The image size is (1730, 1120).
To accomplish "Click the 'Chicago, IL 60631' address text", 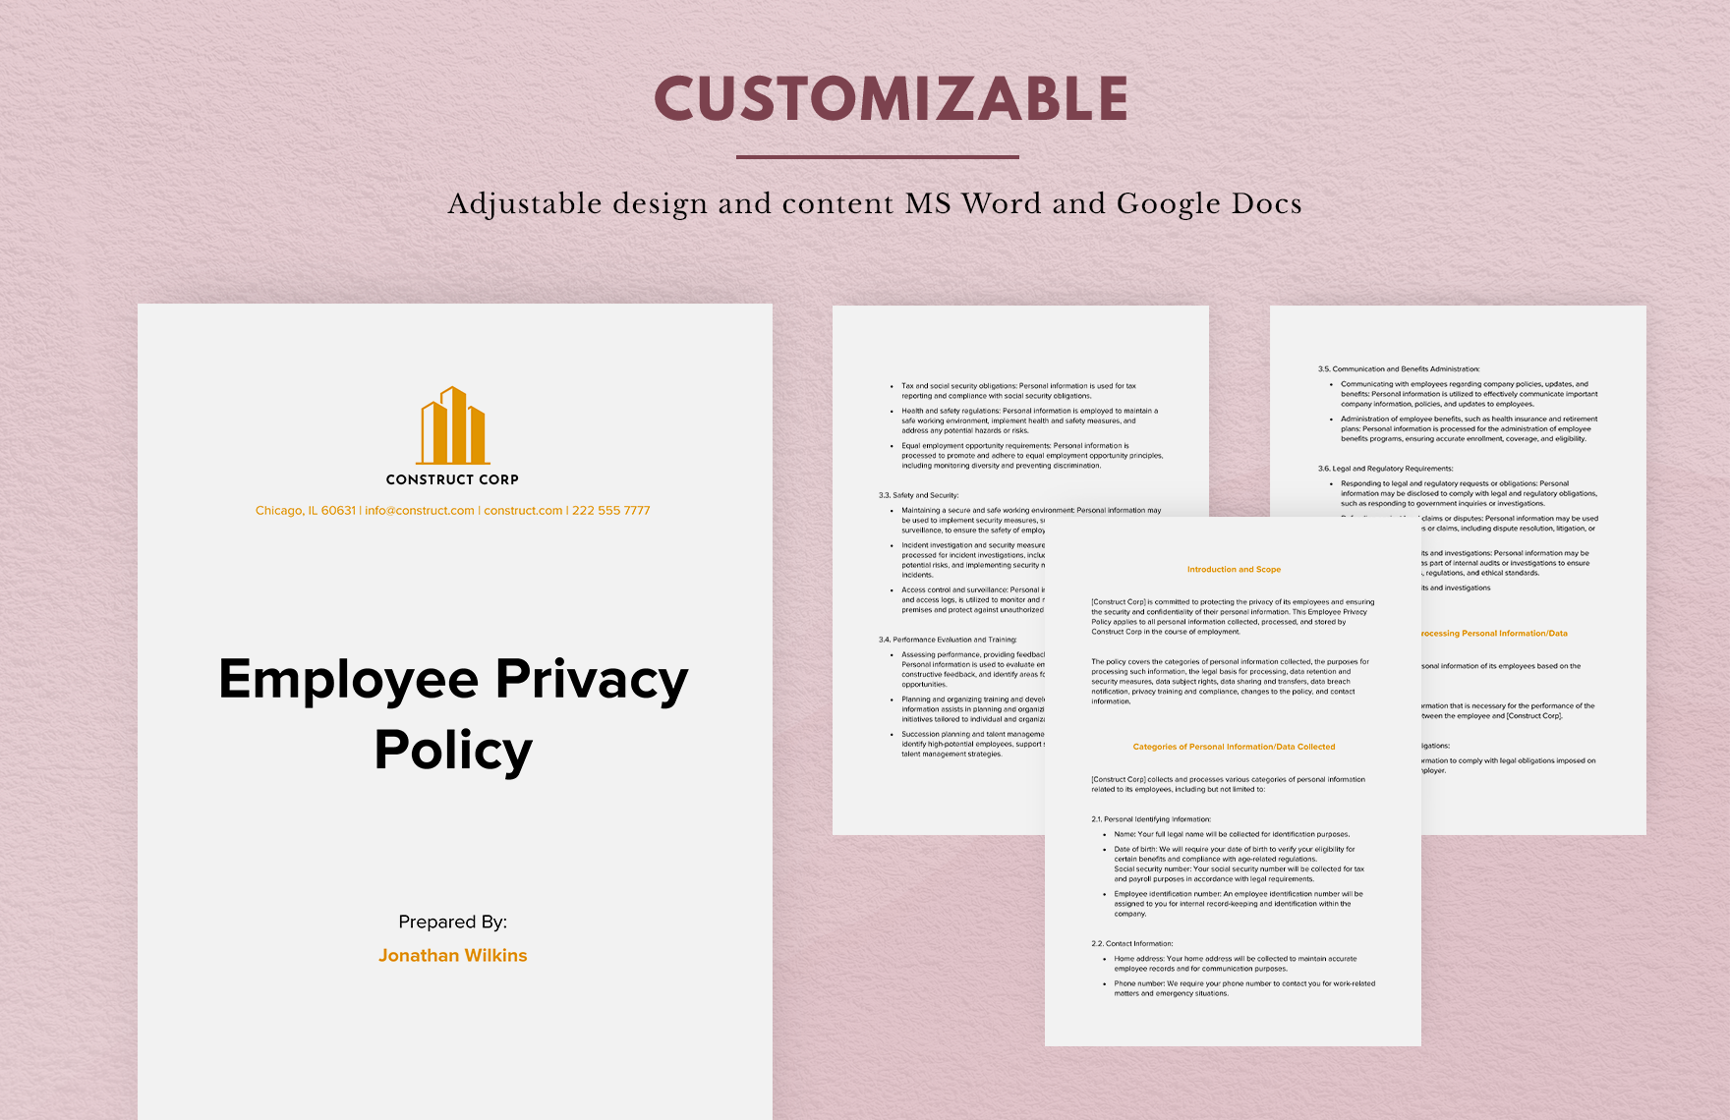I will 306,510.
